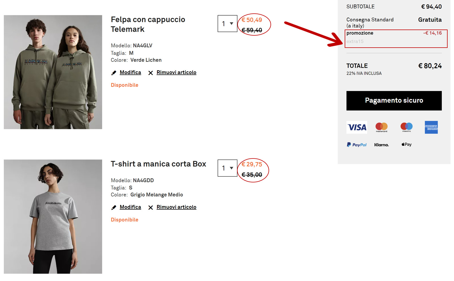Click Rimuovi articolo for the T-shirt
Viewport: 454px width, 281px height.
(176, 207)
